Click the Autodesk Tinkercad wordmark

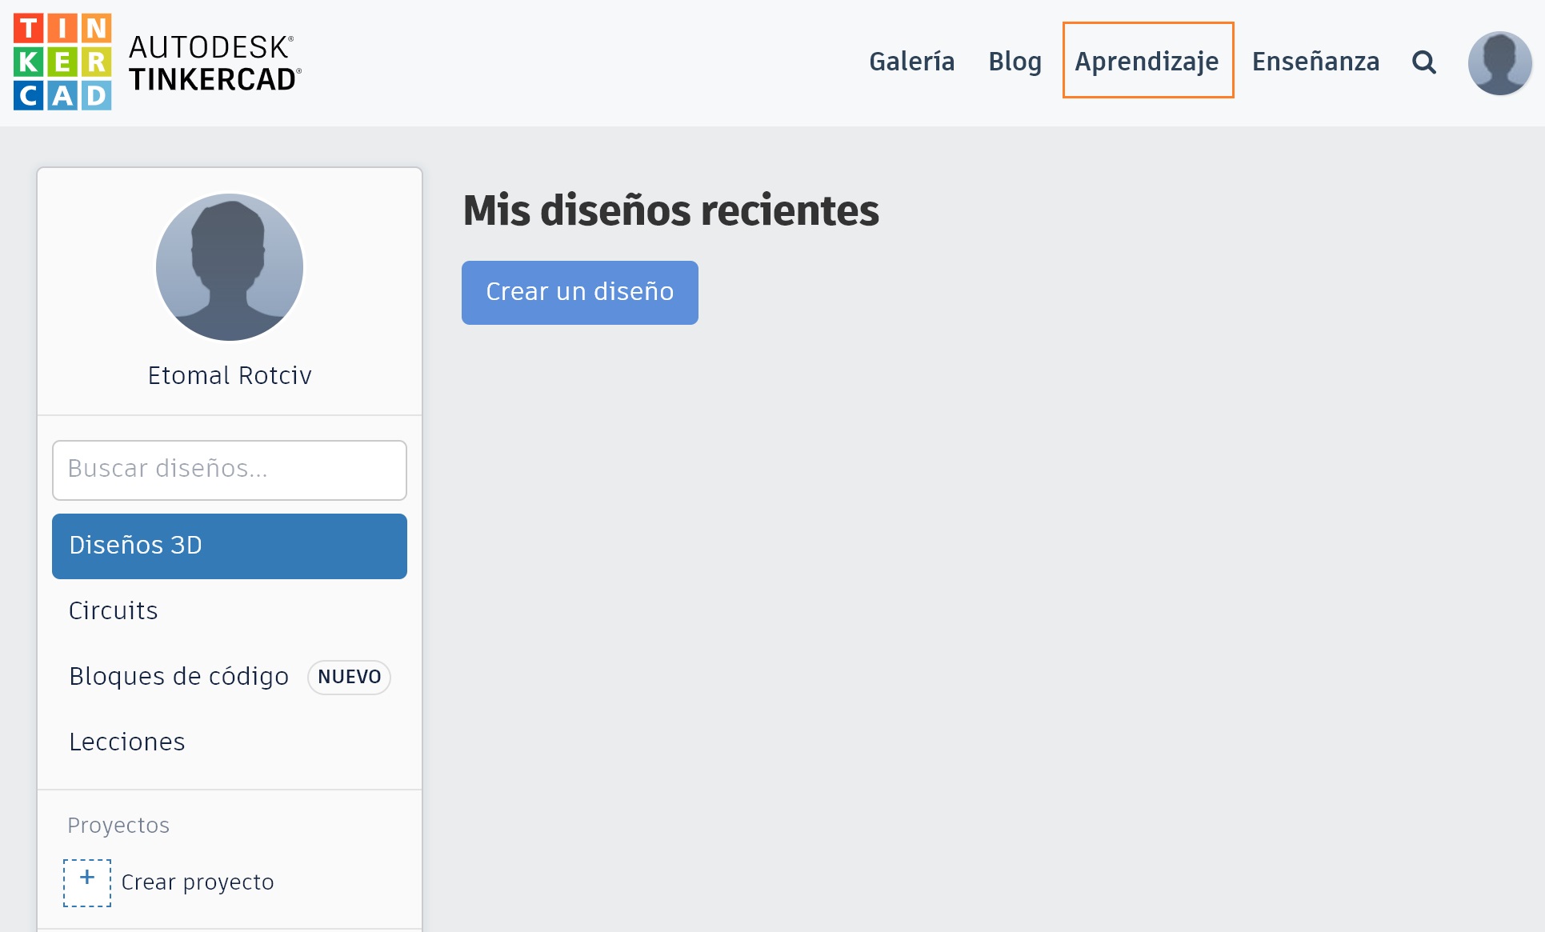[215, 63]
